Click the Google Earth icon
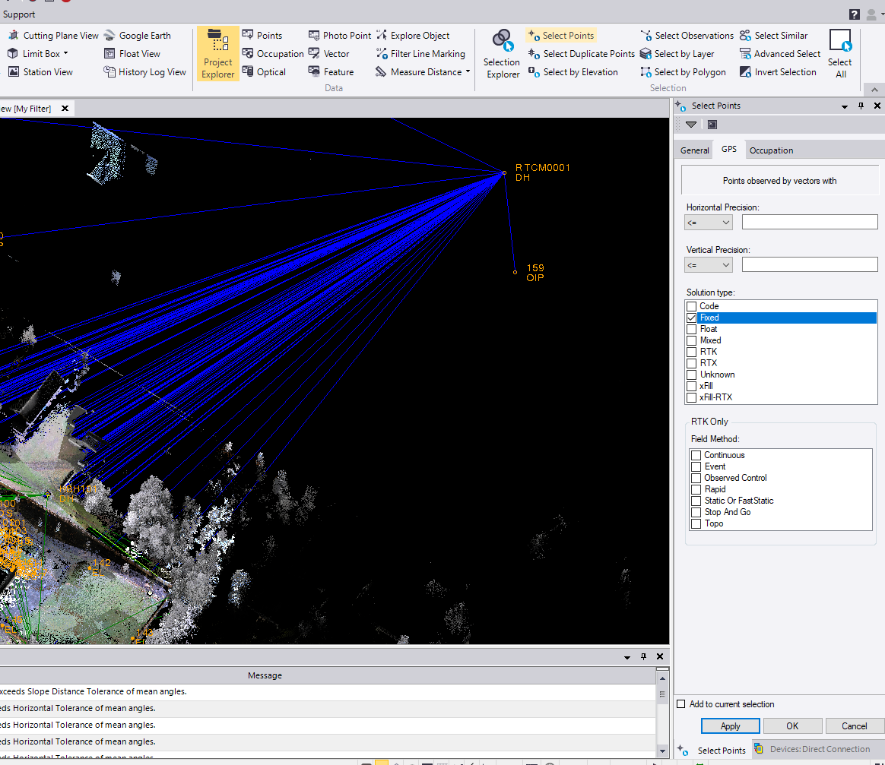Image resolution: width=885 pixels, height=765 pixels. click(110, 36)
